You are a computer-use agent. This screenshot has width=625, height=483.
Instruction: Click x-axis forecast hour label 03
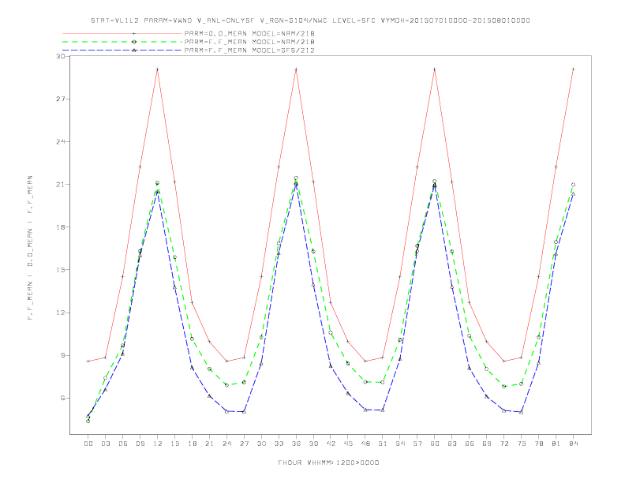[105, 444]
